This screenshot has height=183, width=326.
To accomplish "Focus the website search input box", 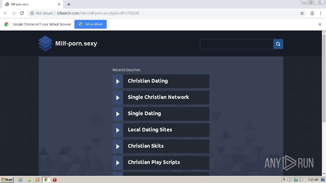I will [x=237, y=44].
